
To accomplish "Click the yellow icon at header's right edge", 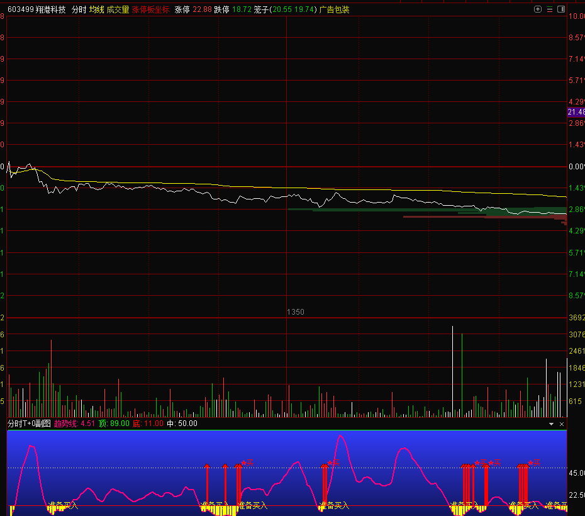I will point(560,9).
